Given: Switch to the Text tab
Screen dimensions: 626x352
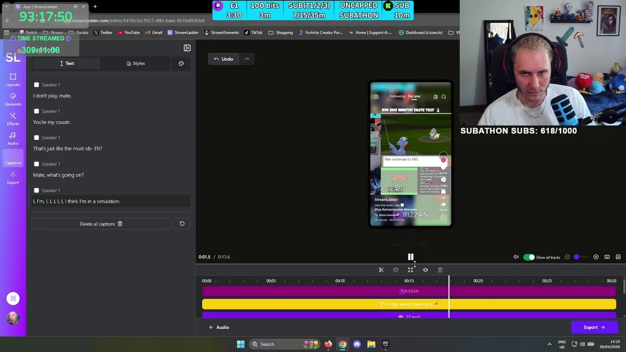Looking at the screenshot, I should [x=67, y=64].
